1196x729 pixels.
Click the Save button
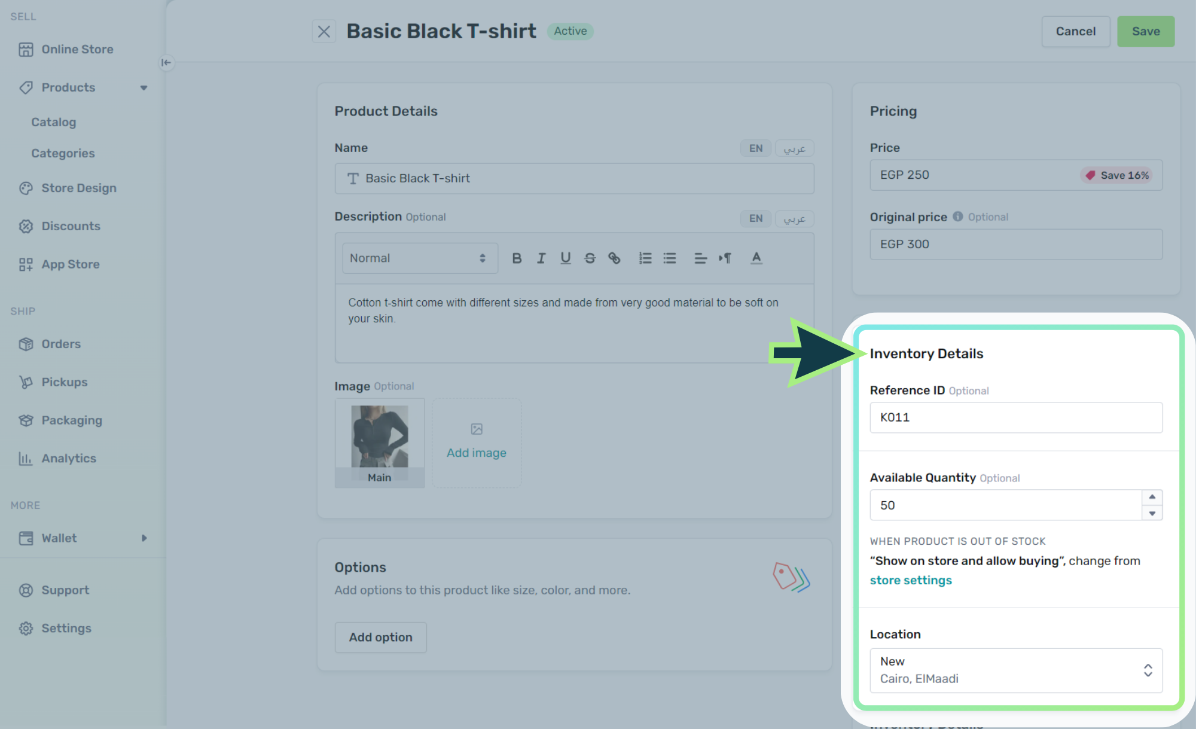(1145, 32)
